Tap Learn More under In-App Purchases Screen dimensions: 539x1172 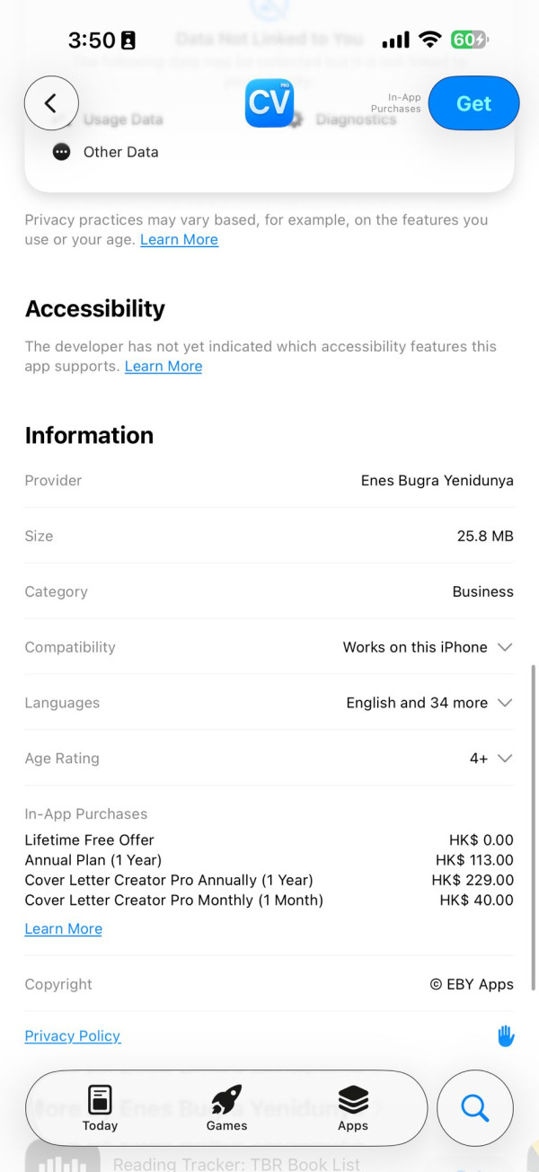(x=63, y=928)
